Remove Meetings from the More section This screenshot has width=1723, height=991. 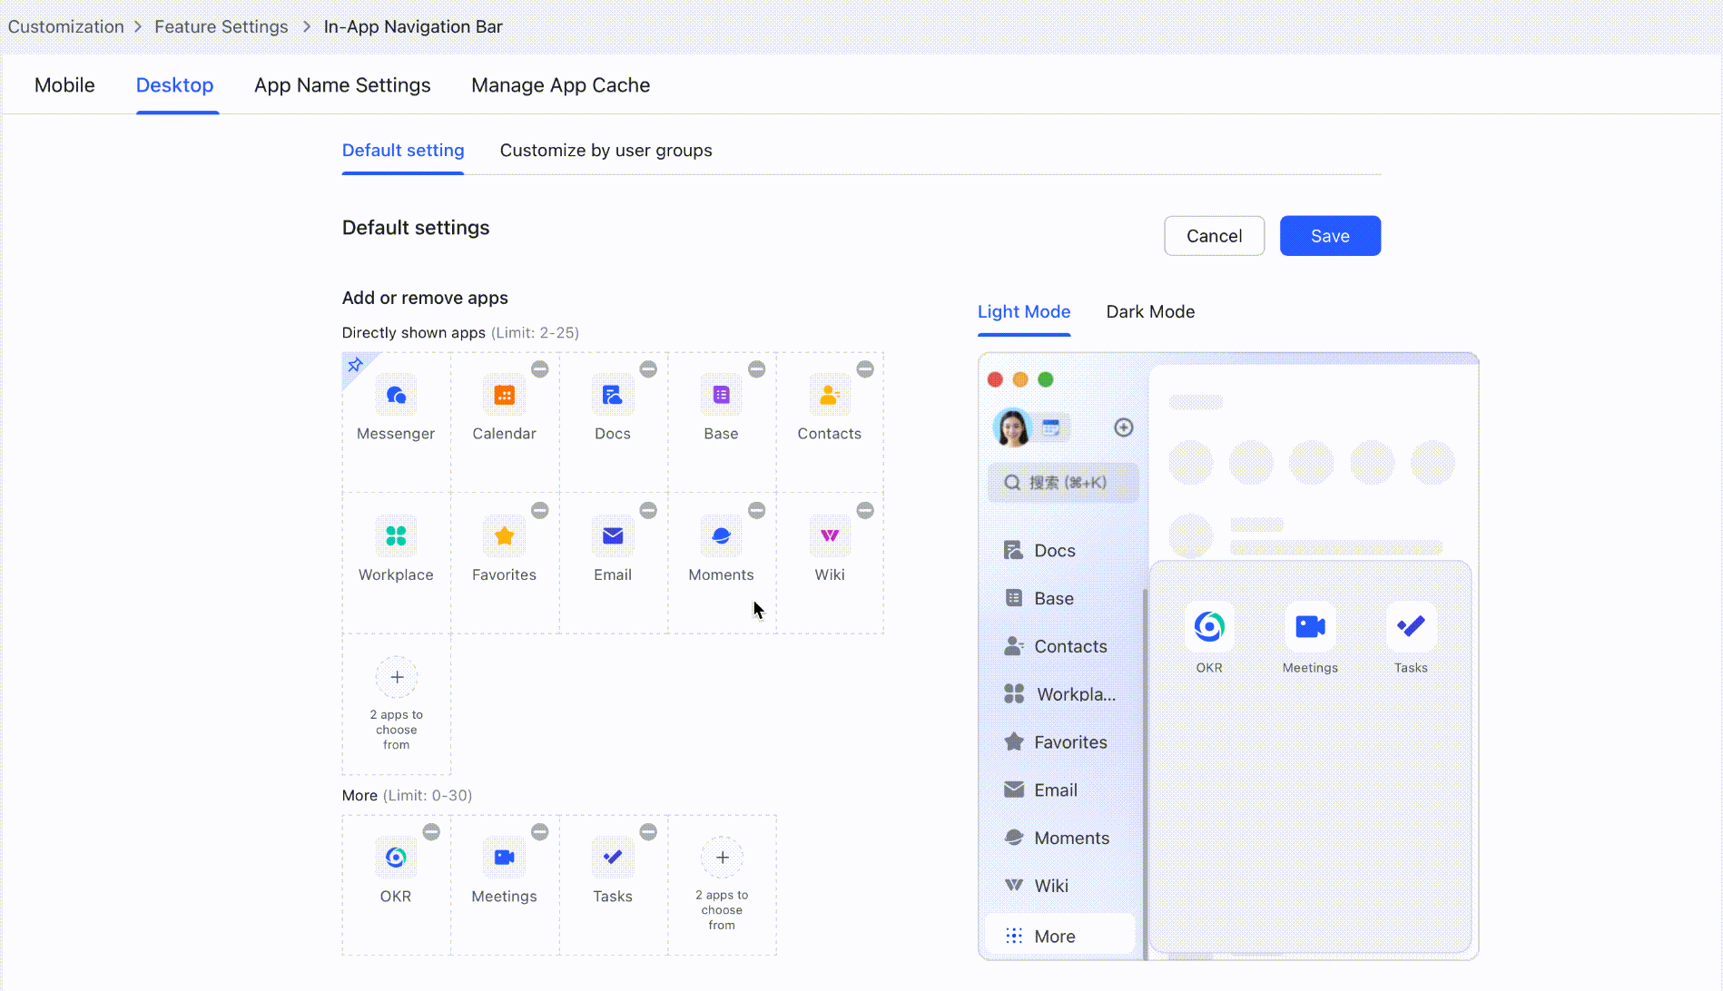[539, 831]
